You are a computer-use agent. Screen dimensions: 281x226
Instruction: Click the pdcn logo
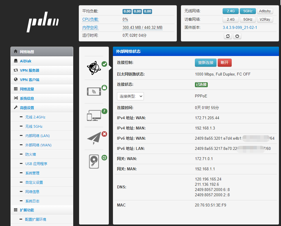click(x=43, y=24)
